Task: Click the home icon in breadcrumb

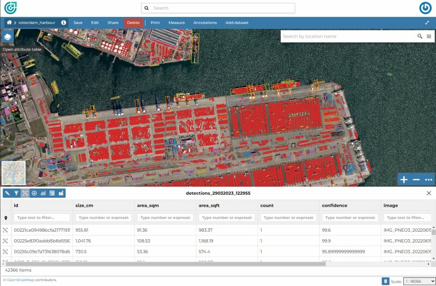Action: point(9,23)
